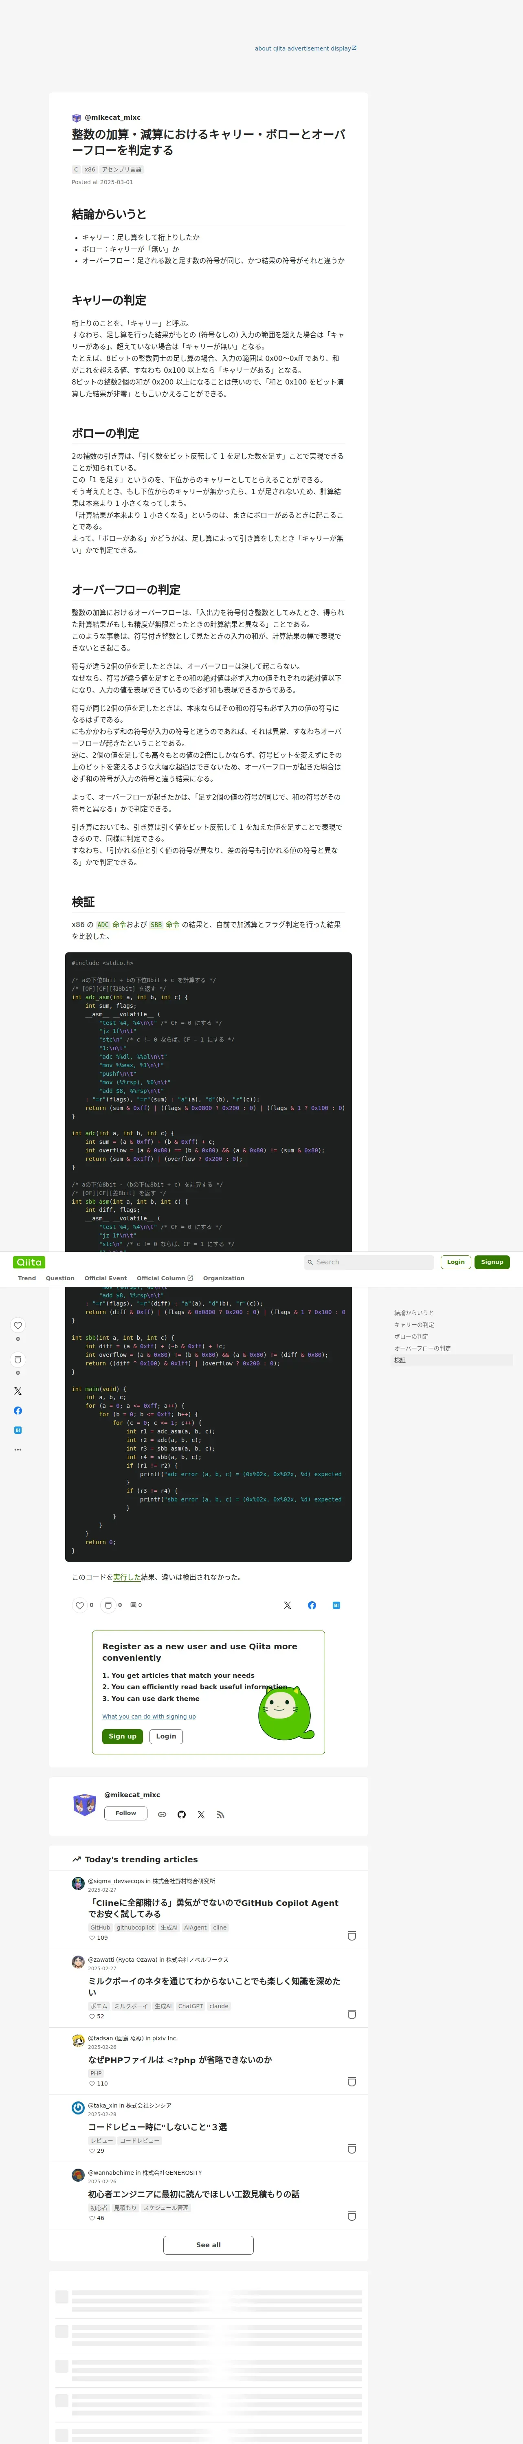Share on Hatena Bookmark from the left sidebar

coord(17,1430)
